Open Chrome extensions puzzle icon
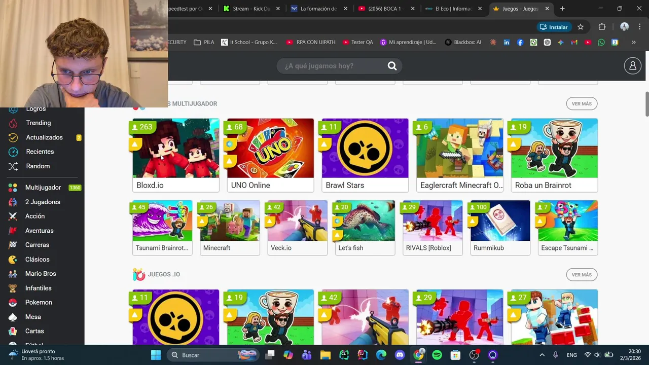This screenshot has height=365, width=649. click(x=602, y=27)
